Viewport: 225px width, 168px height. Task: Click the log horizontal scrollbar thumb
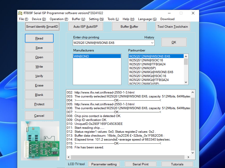click(128, 157)
